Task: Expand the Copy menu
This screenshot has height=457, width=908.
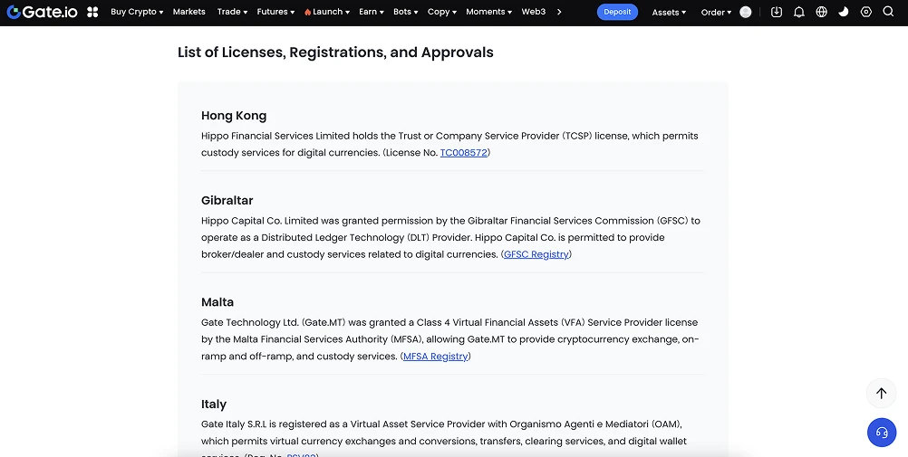Action: pos(442,12)
